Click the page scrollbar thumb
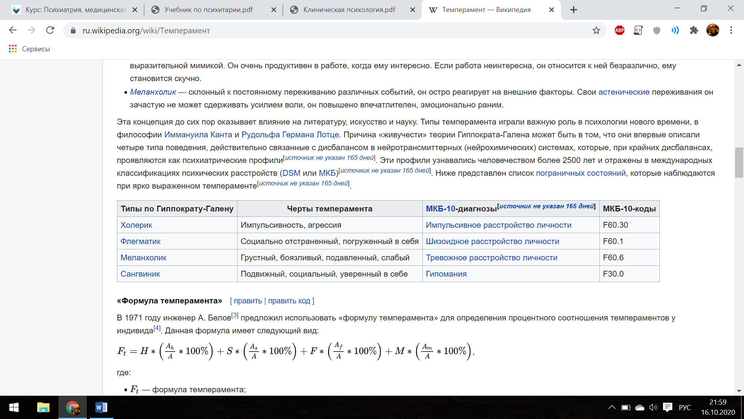This screenshot has width=744, height=419. click(739, 163)
